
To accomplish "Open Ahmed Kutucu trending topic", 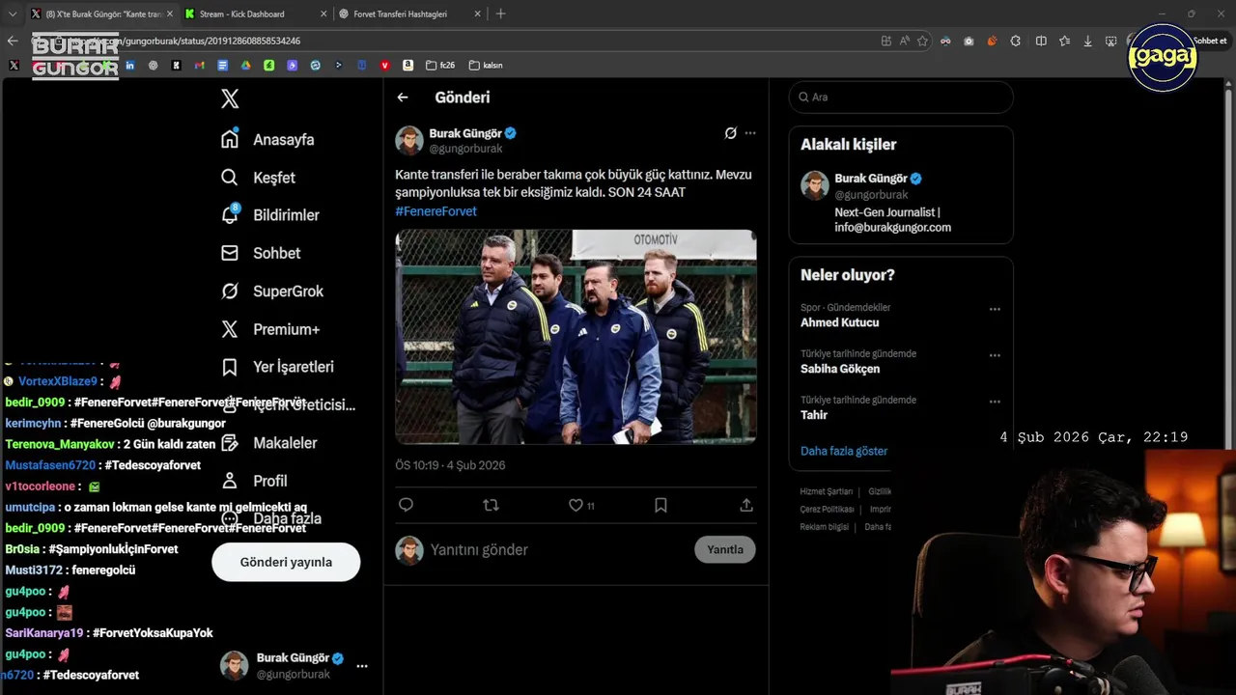I will click(839, 322).
